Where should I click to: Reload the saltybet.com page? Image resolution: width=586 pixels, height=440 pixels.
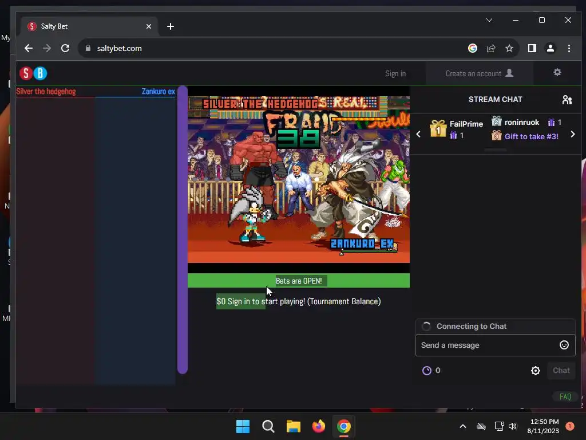click(65, 48)
